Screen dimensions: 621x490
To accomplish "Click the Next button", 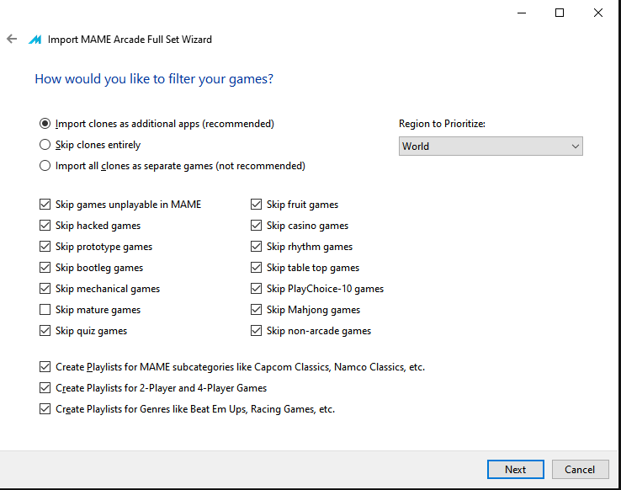I will (x=515, y=470).
